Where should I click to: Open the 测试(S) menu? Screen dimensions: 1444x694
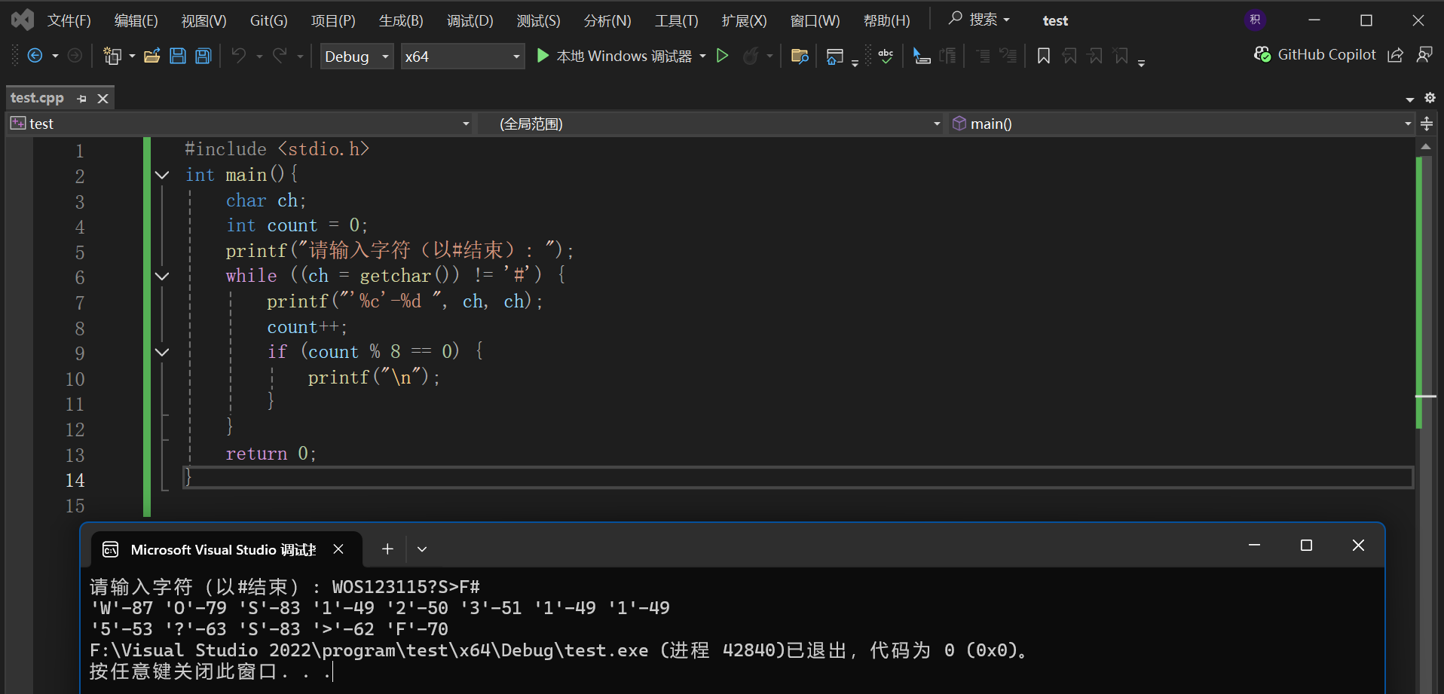tap(539, 21)
